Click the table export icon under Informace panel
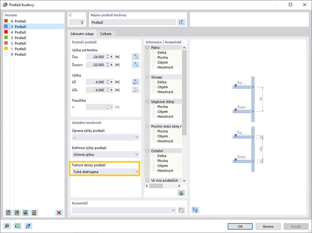The width and height of the screenshot is (312, 233). pos(181,193)
